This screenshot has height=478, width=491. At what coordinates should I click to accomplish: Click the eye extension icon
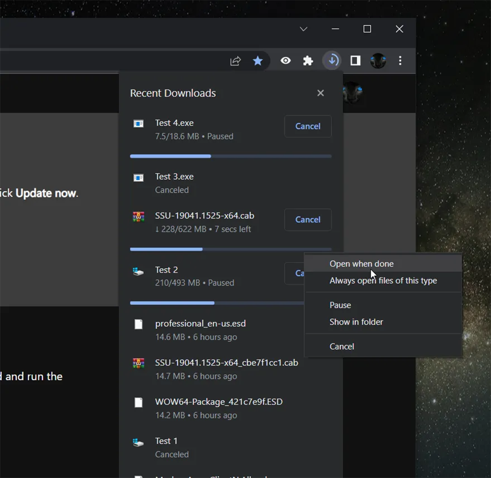point(286,60)
